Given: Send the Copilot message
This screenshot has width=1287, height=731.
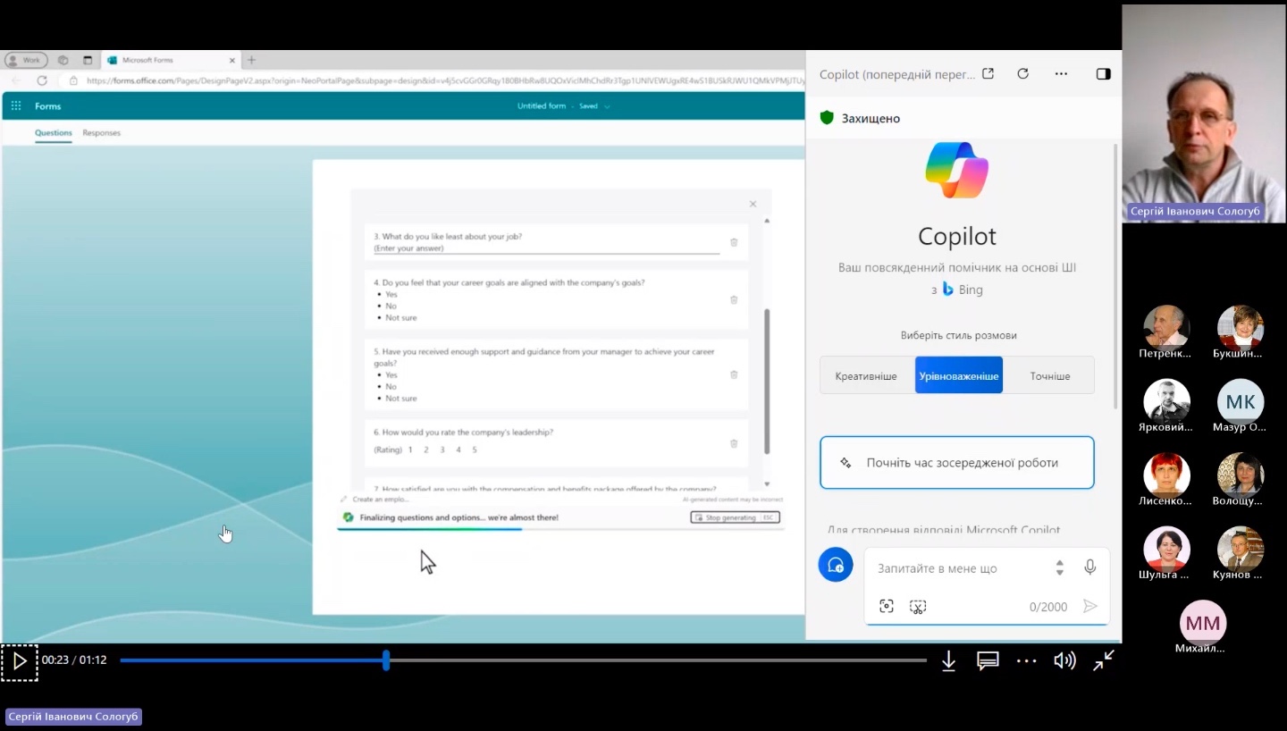Looking at the screenshot, I should (1089, 606).
